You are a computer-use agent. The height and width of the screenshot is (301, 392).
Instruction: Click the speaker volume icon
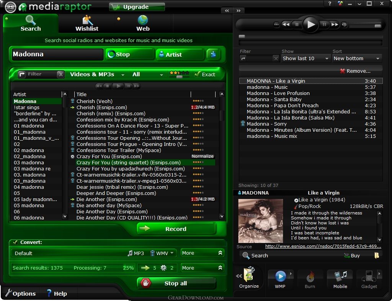[344, 25]
